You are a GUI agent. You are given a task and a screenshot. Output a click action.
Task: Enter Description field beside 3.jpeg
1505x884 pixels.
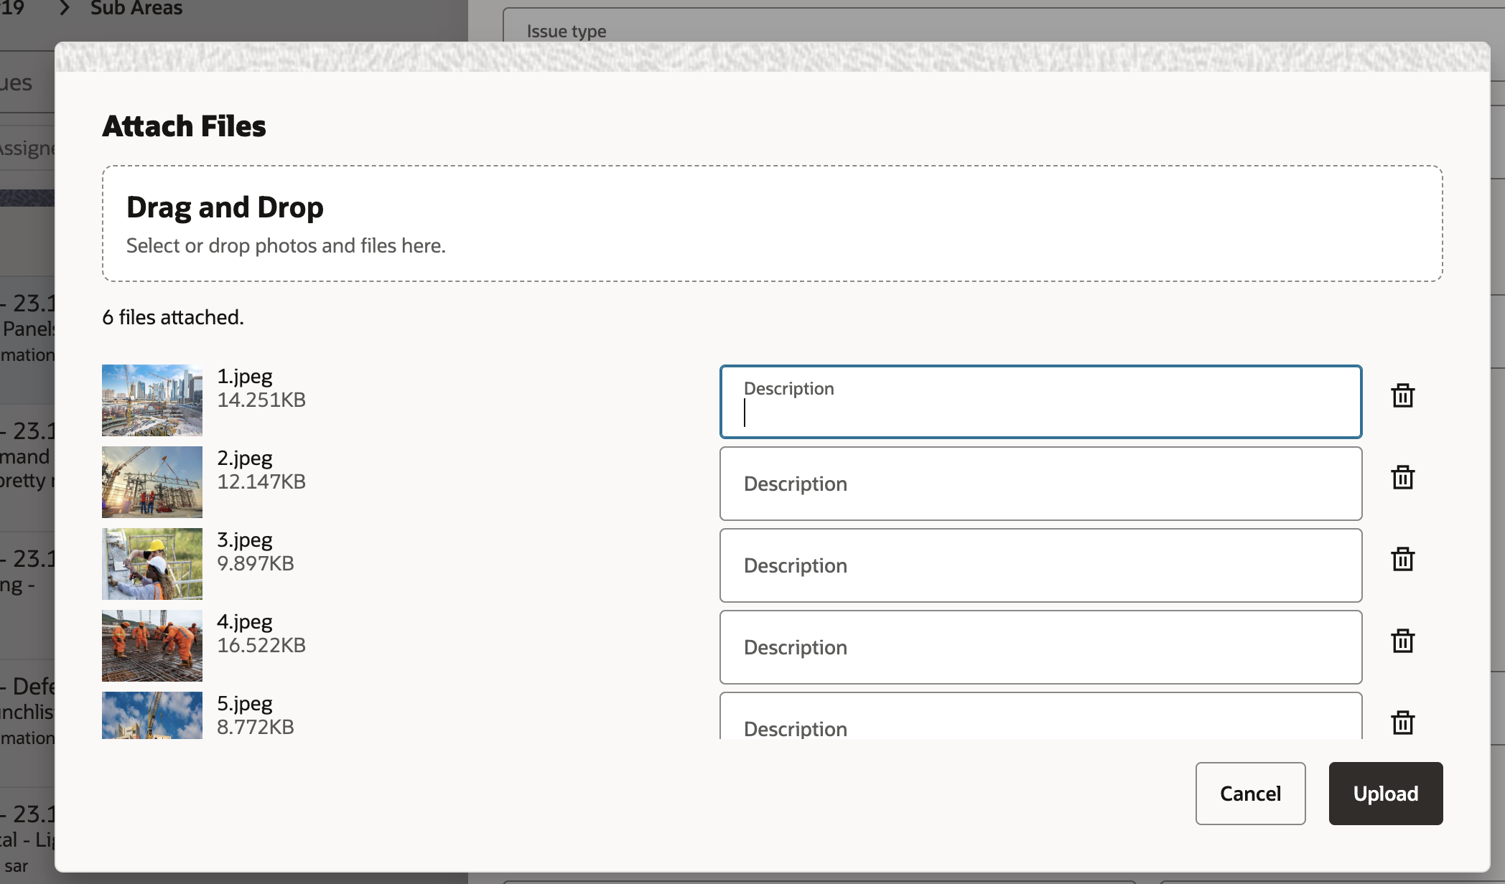(x=1040, y=566)
